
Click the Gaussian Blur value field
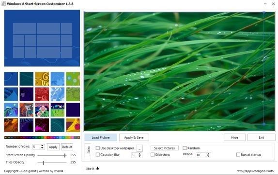135,155
